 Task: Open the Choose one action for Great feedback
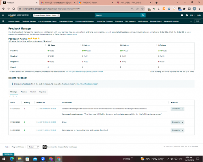[177, 122]
